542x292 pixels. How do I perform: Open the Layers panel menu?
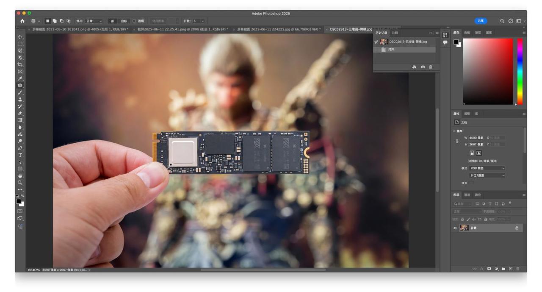(524, 195)
